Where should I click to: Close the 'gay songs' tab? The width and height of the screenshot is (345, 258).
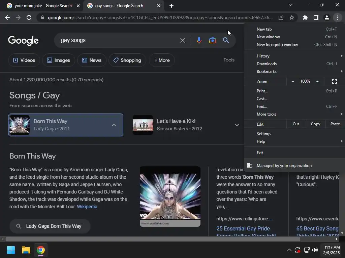(x=159, y=6)
